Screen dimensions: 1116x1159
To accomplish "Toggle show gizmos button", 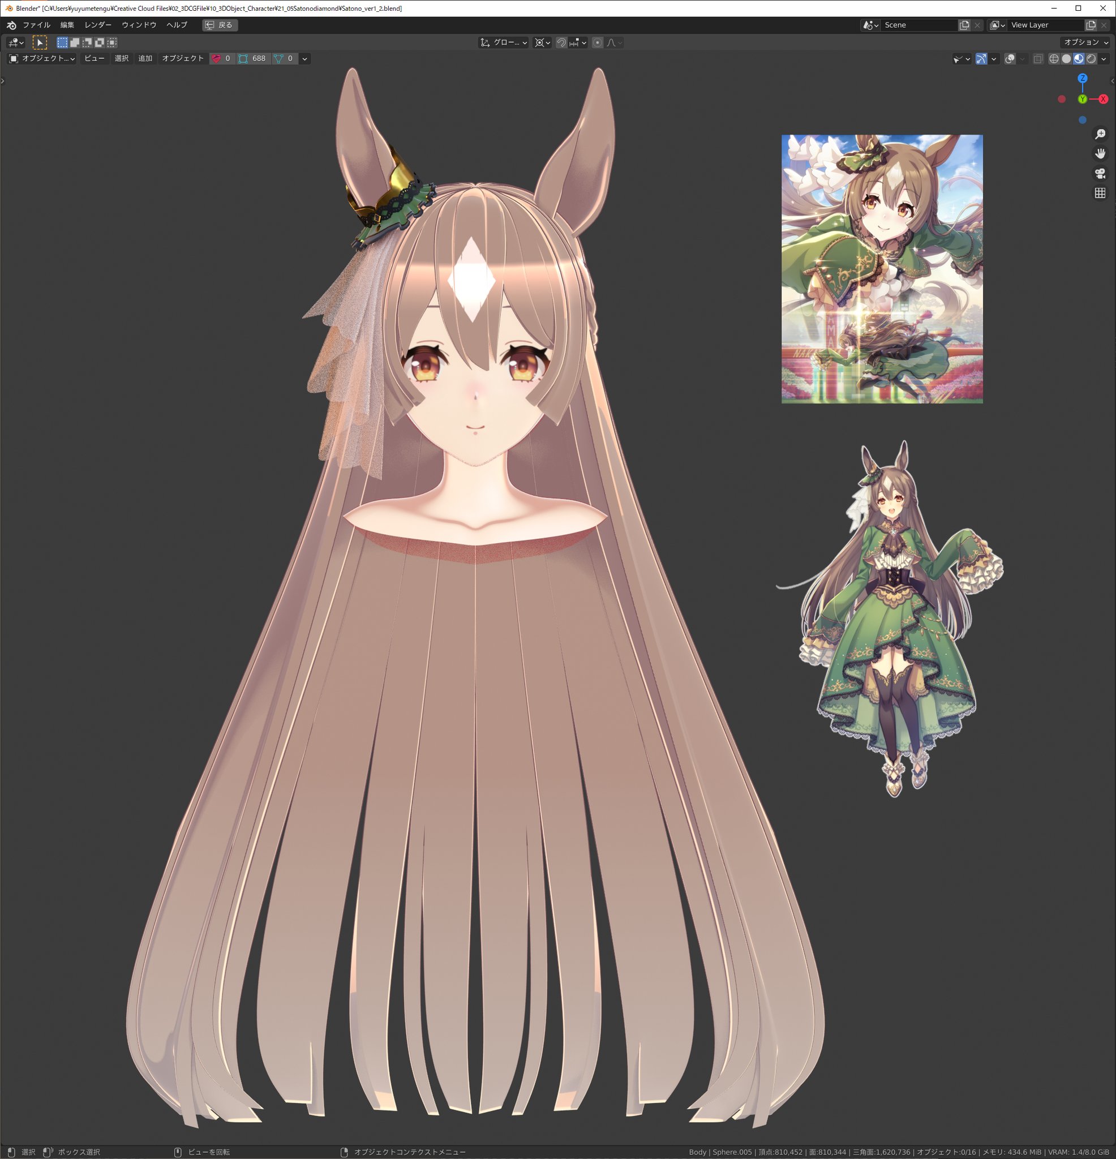I will [981, 58].
